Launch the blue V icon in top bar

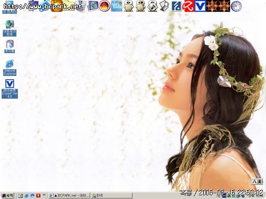[201, 6]
